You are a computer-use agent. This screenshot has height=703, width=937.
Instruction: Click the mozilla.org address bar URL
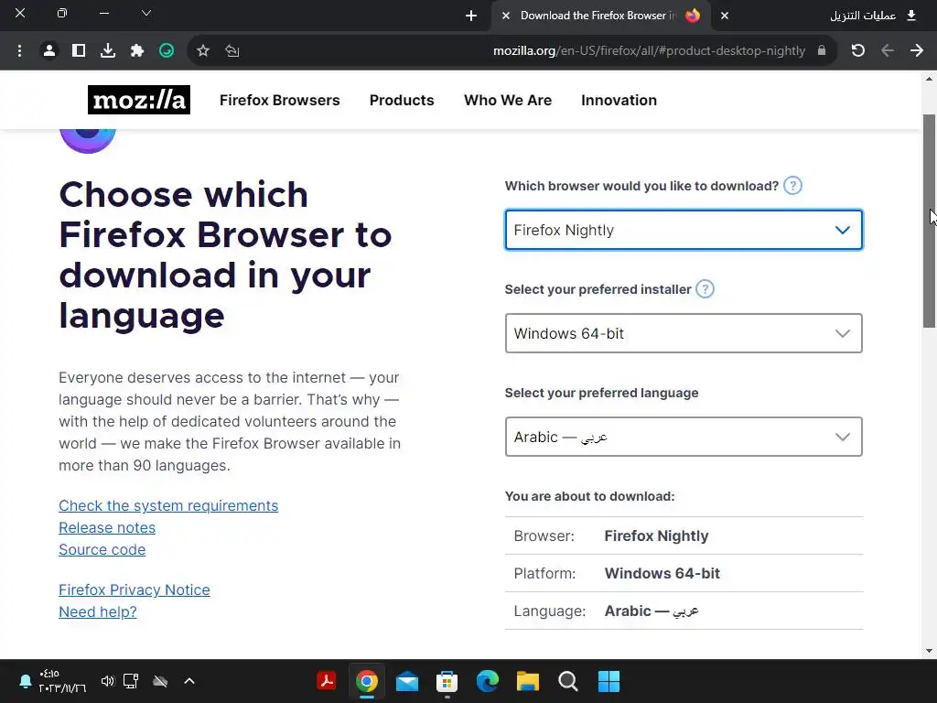(x=649, y=51)
